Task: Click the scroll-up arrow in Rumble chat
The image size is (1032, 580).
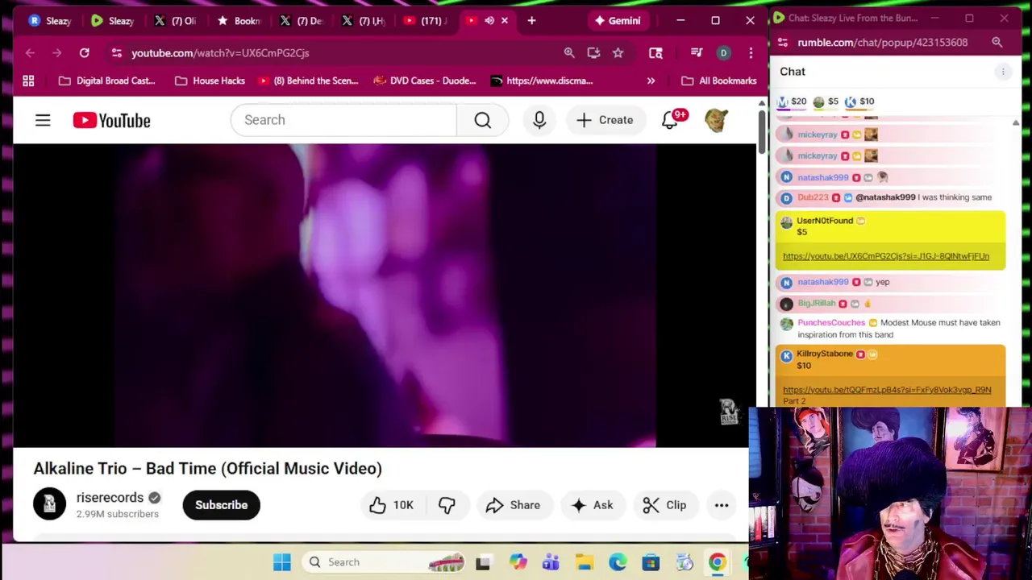Action: point(1016,123)
